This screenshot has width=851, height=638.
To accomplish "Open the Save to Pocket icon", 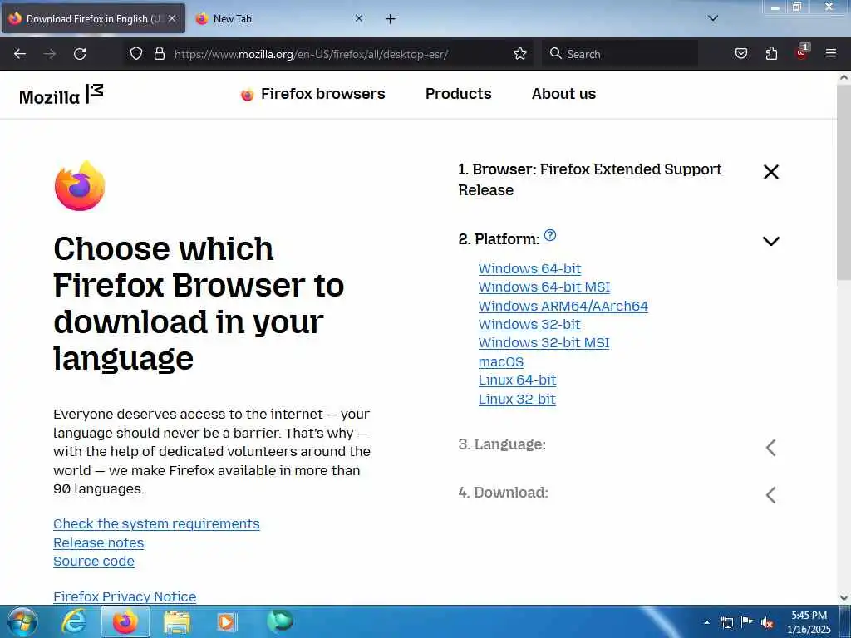I will (740, 53).
